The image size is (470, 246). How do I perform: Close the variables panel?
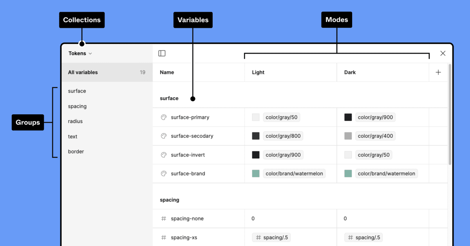coord(443,53)
